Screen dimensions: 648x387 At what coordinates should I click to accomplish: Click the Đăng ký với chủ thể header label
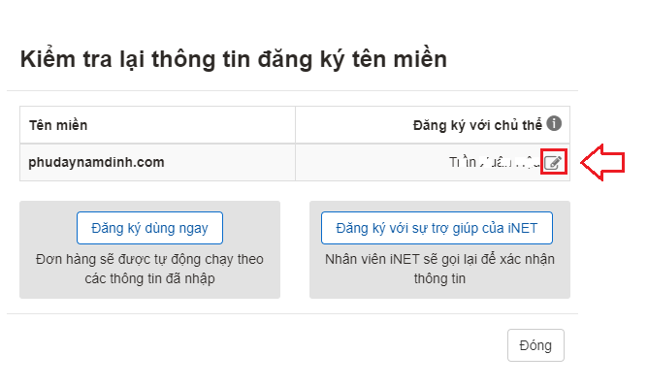pyautogui.click(x=477, y=125)
